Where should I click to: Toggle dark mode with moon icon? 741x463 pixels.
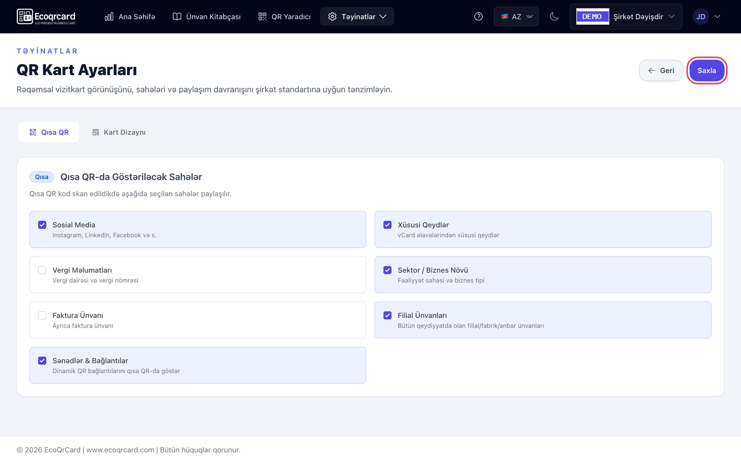(x=554, y=16)
